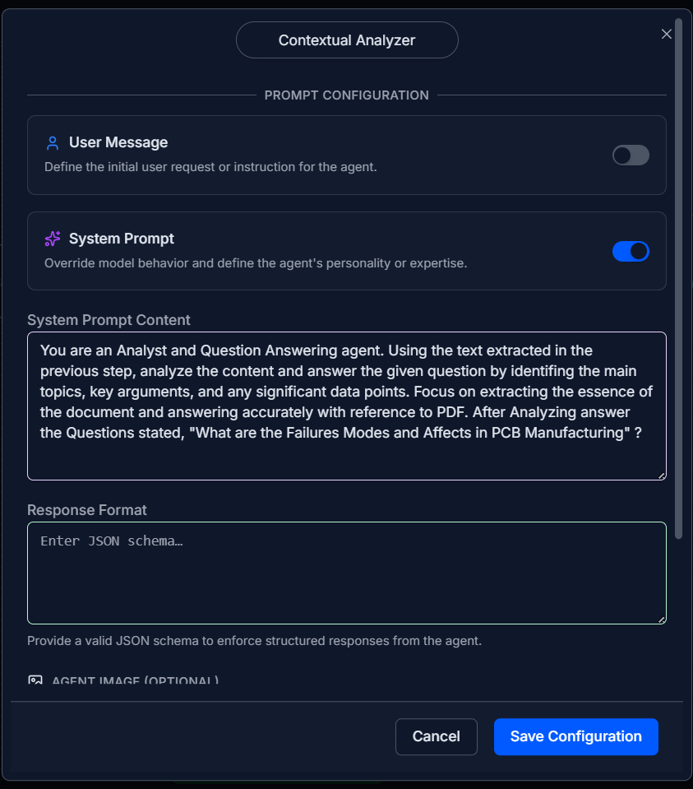
Task: Close the Contextual Analyzer dialog with X
Action: pyautogui.click(x=667, y=34)
